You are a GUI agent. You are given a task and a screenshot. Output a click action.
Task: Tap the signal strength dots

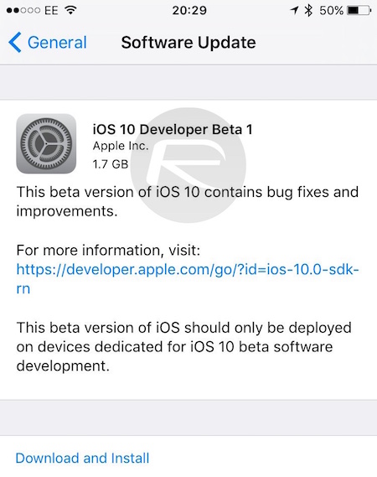click(x=23, y=10)
